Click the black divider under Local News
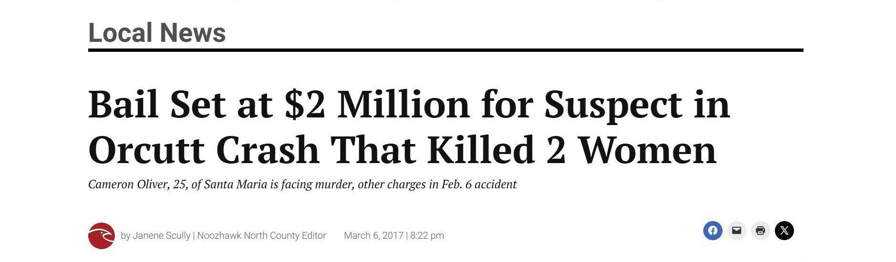896x262 pixels. pos(445,50)
